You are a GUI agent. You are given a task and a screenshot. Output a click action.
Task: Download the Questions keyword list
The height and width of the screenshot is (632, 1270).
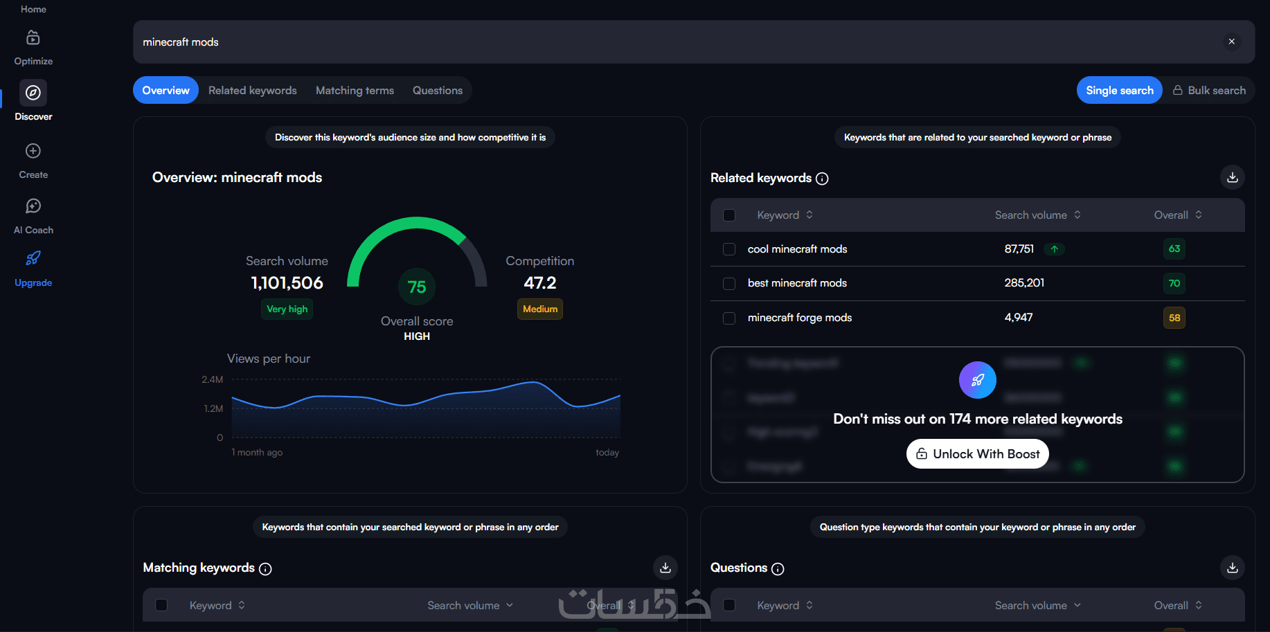pos(1232,568)
